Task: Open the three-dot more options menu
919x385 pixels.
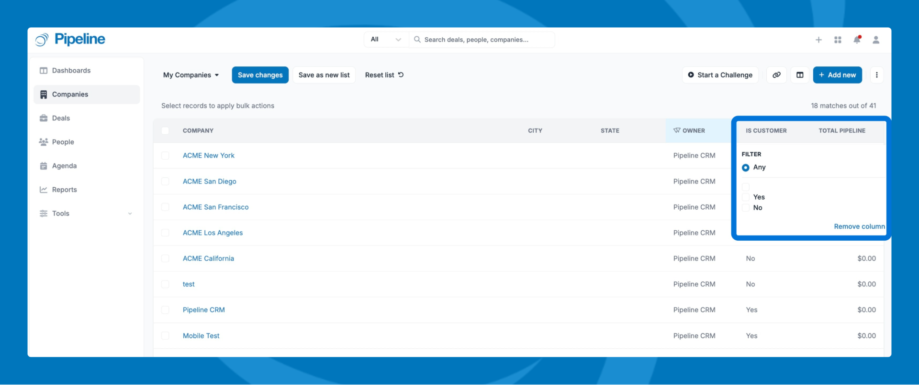Action: coord(876,75)
